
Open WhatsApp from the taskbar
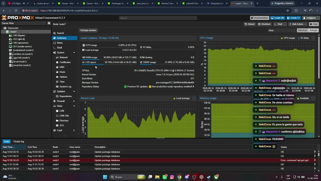pyautogui.click(x=165, y=177)
